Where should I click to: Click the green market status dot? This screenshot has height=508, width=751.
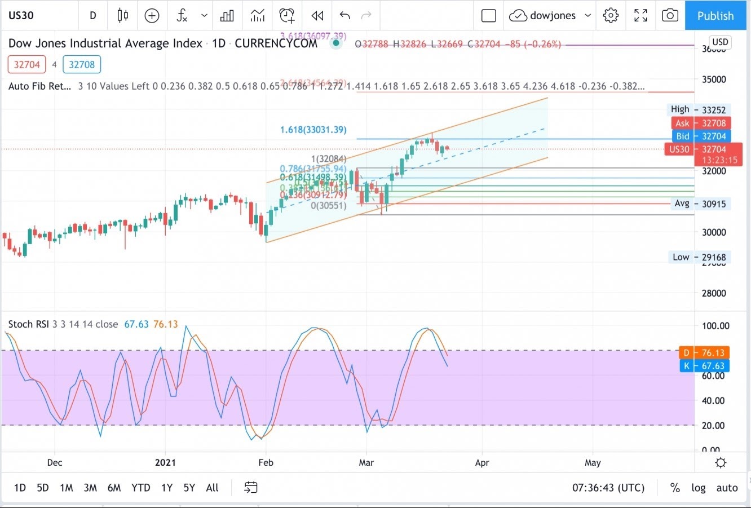click(x=337, y=43)
